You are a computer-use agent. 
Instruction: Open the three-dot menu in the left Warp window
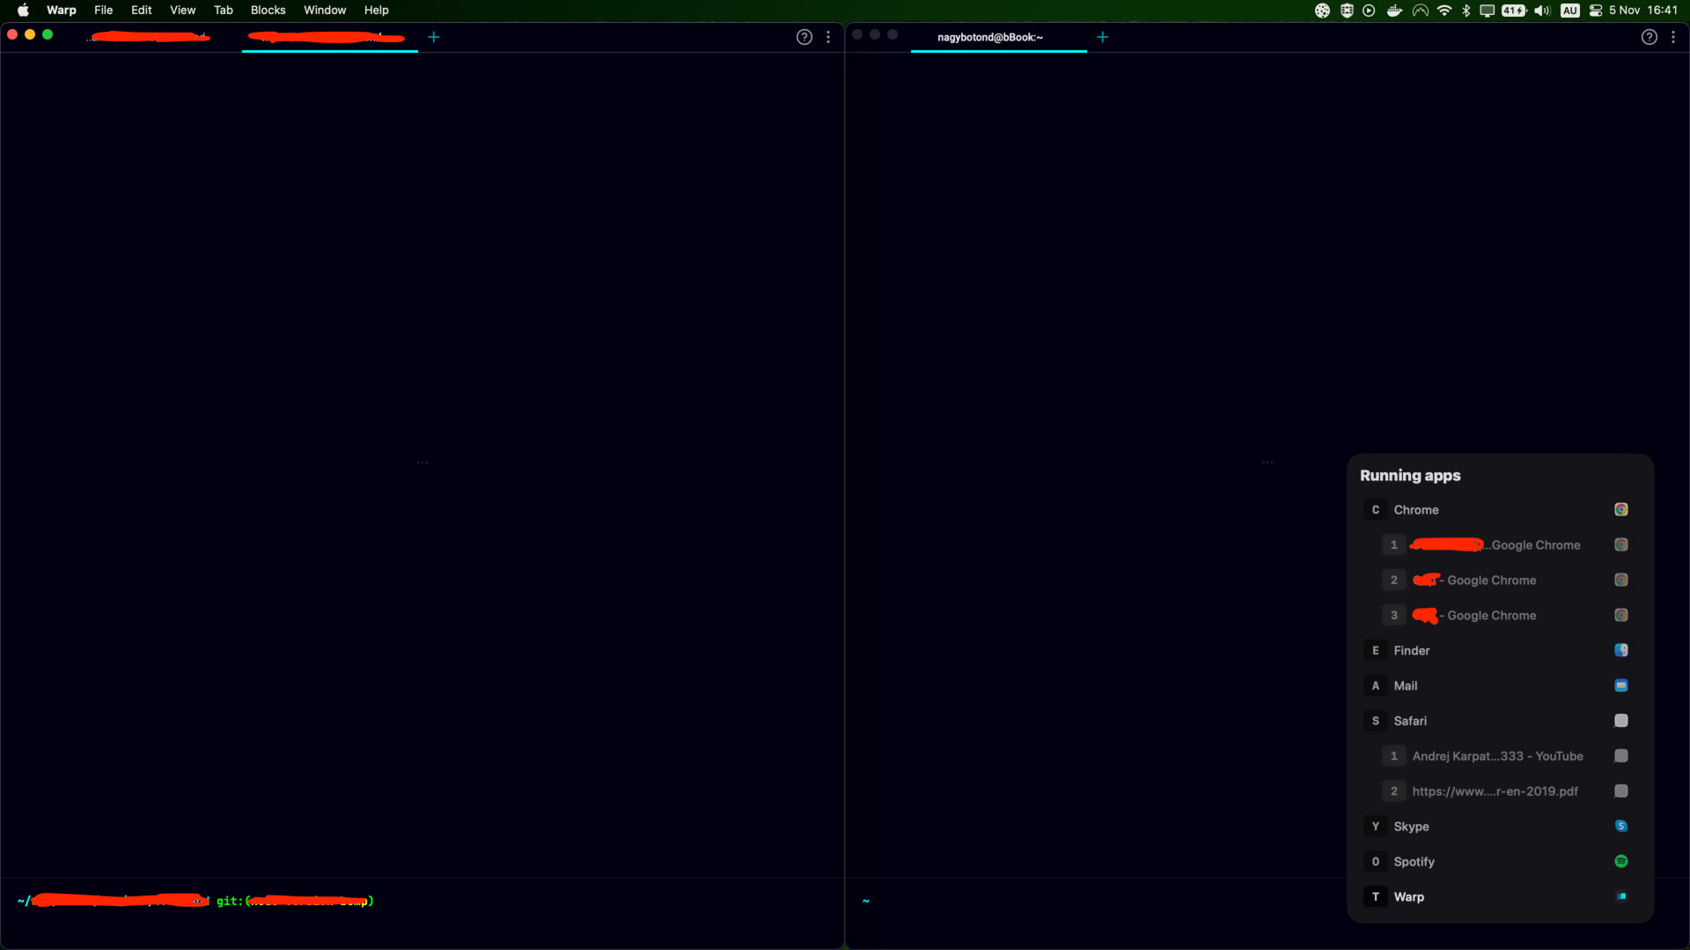[x=828, y=37]
